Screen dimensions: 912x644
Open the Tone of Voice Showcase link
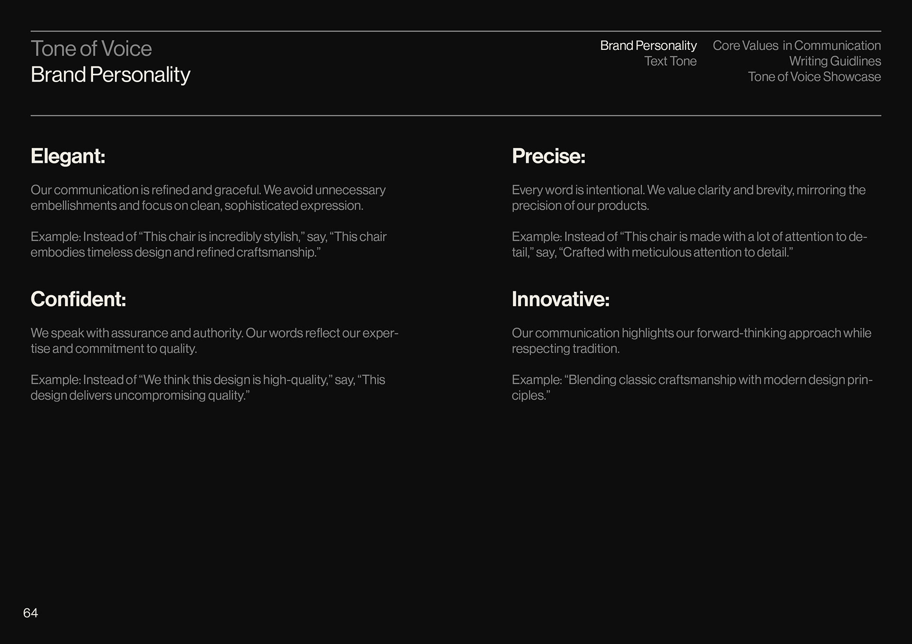pos(814,77)
